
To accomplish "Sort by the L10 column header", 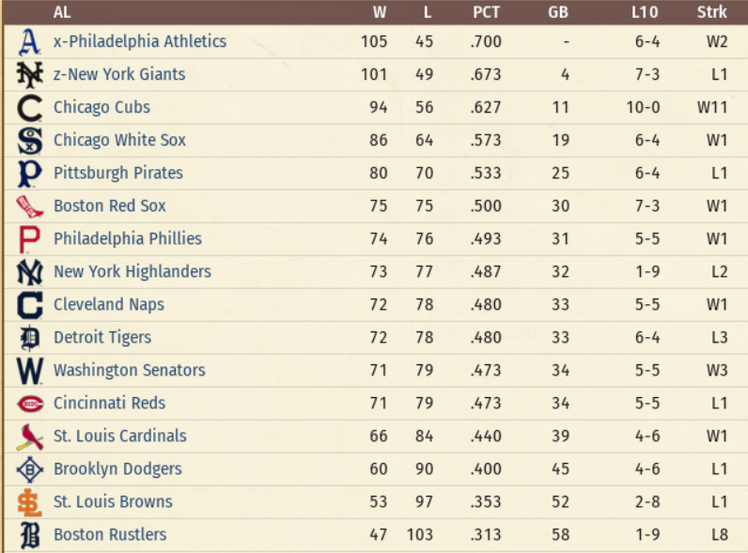I will [x=645, y=13].
